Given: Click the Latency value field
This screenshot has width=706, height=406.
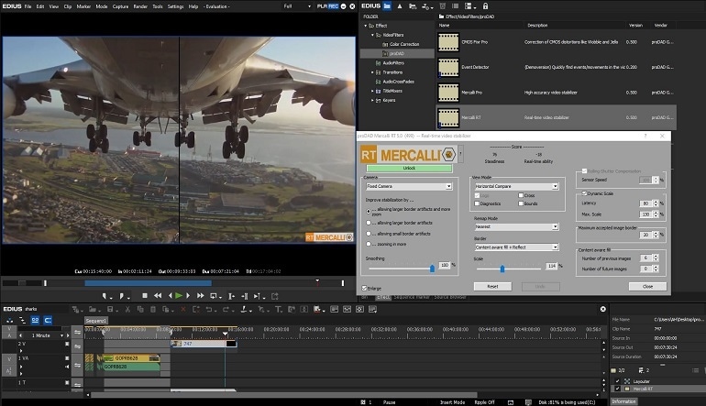Looking at the screenshot, I should [645, 203].
